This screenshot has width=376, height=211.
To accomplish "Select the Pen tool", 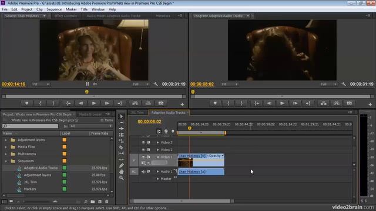I will [122, 165].
